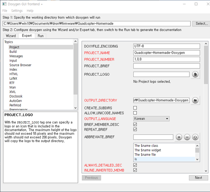This screenshot has height=192, width=210.
Task: Click the reset icon beside ABBREVIATE_BRIEF
Action: coord(195,137)
